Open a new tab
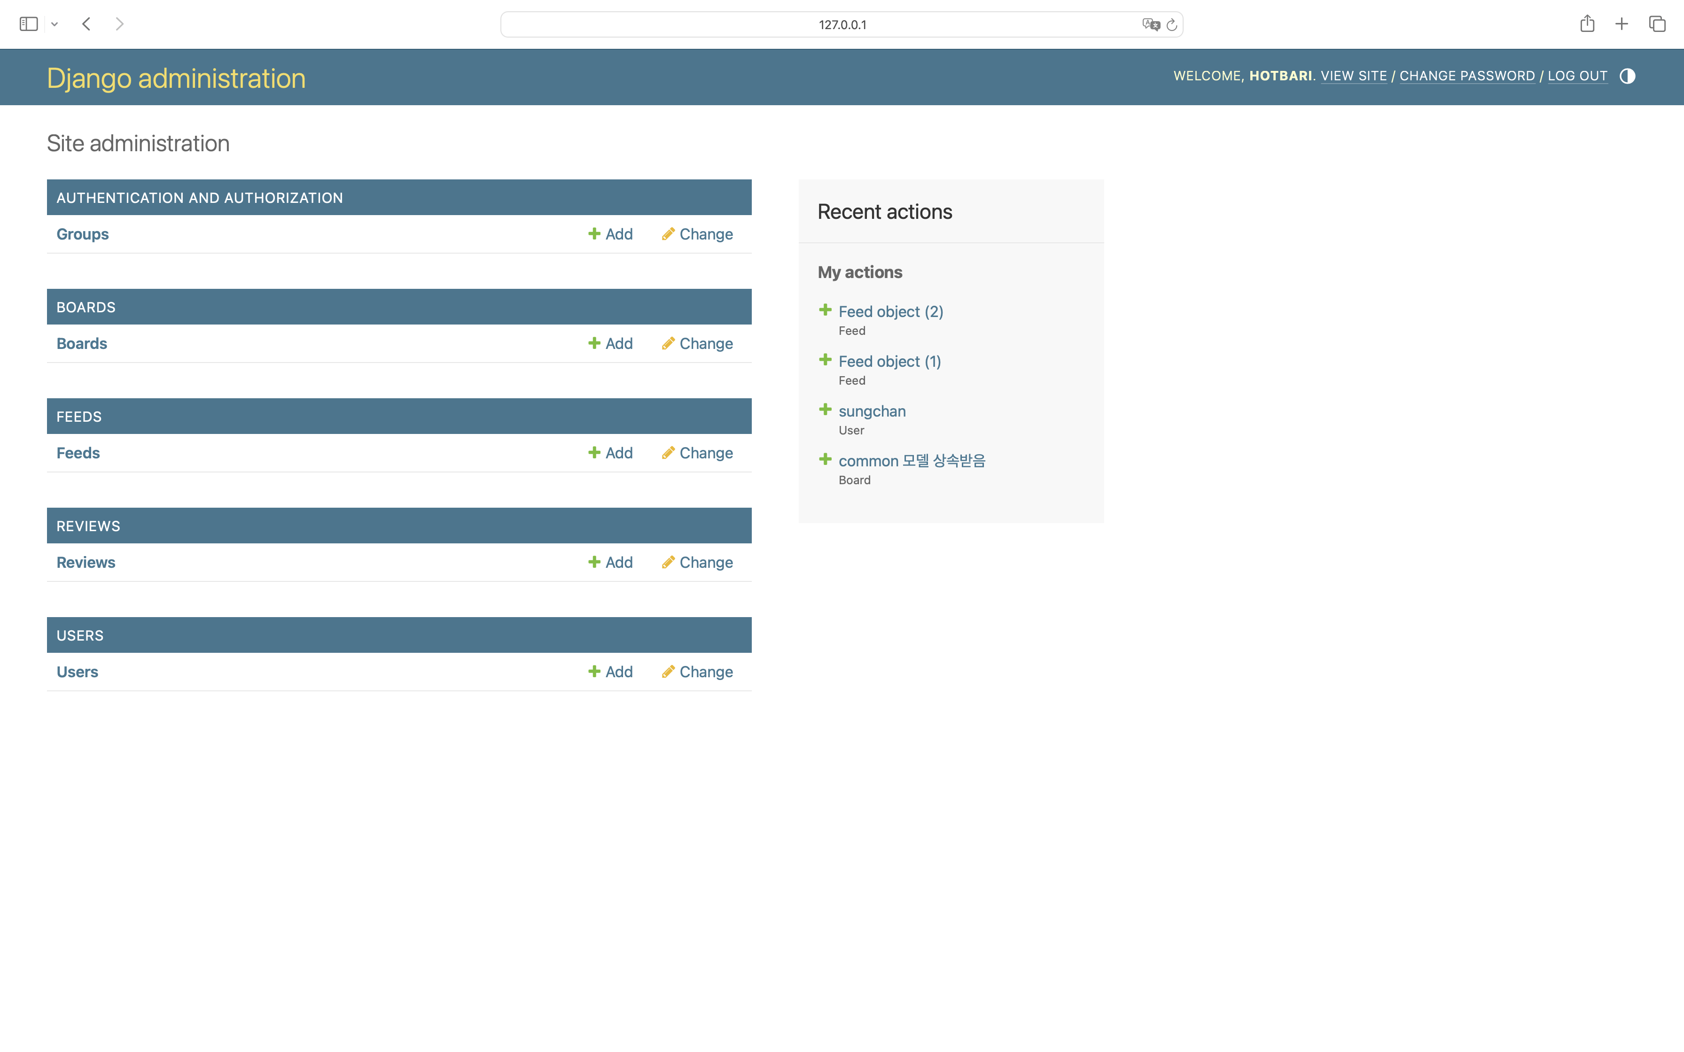The height and width of the screenshot is (1052, 1684). tap(1622, 24)
